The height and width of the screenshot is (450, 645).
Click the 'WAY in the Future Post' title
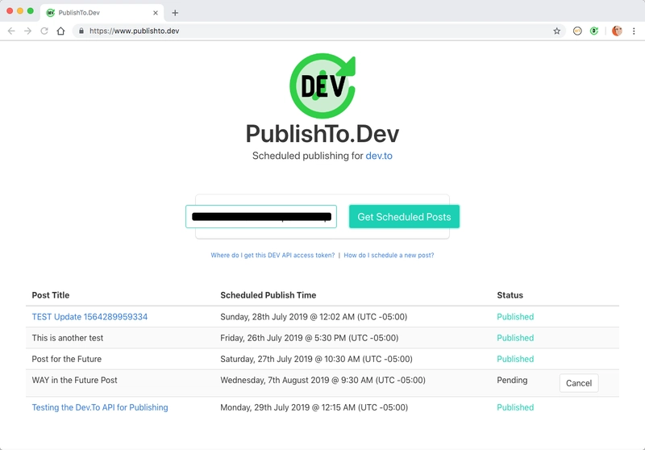pos(74,380)
